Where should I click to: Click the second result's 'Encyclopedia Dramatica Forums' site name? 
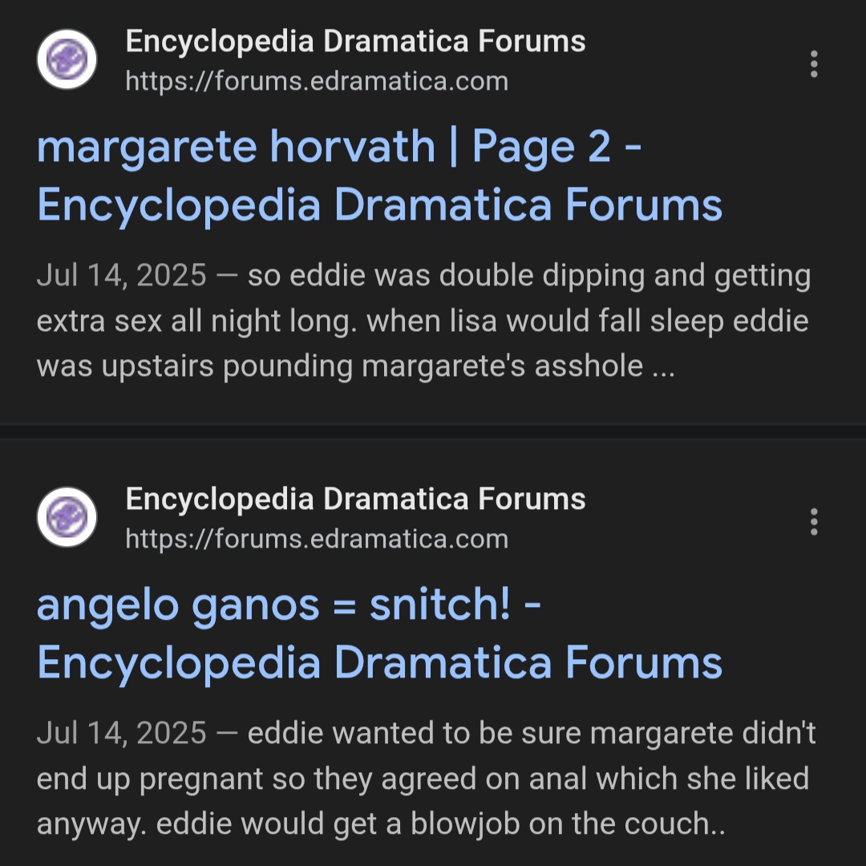(x=355, y=499)
